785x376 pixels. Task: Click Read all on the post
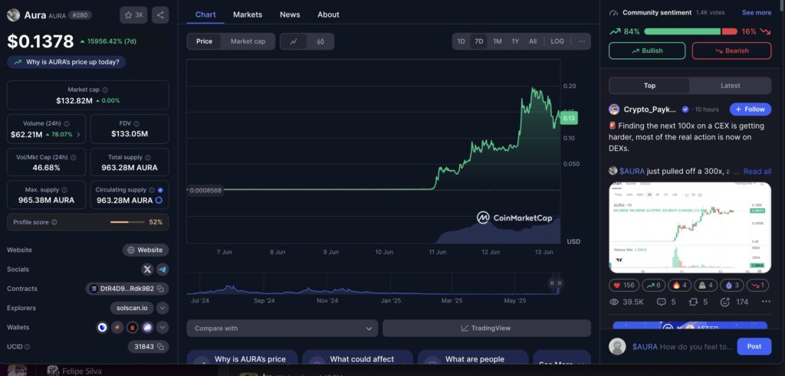757,172
